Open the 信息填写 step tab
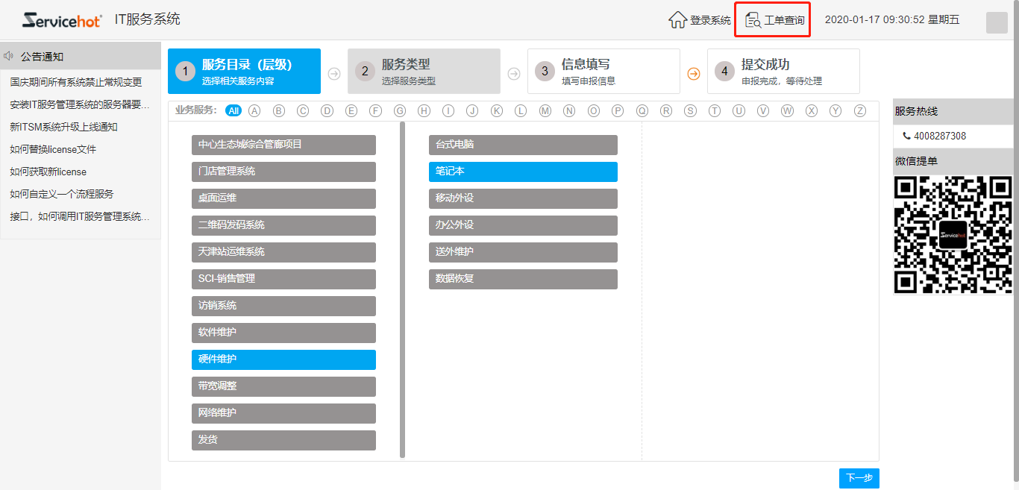Viewport: 1019px width, 490px height. (603, 71)
